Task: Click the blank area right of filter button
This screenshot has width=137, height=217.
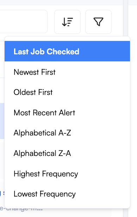Action: (117, 22)
